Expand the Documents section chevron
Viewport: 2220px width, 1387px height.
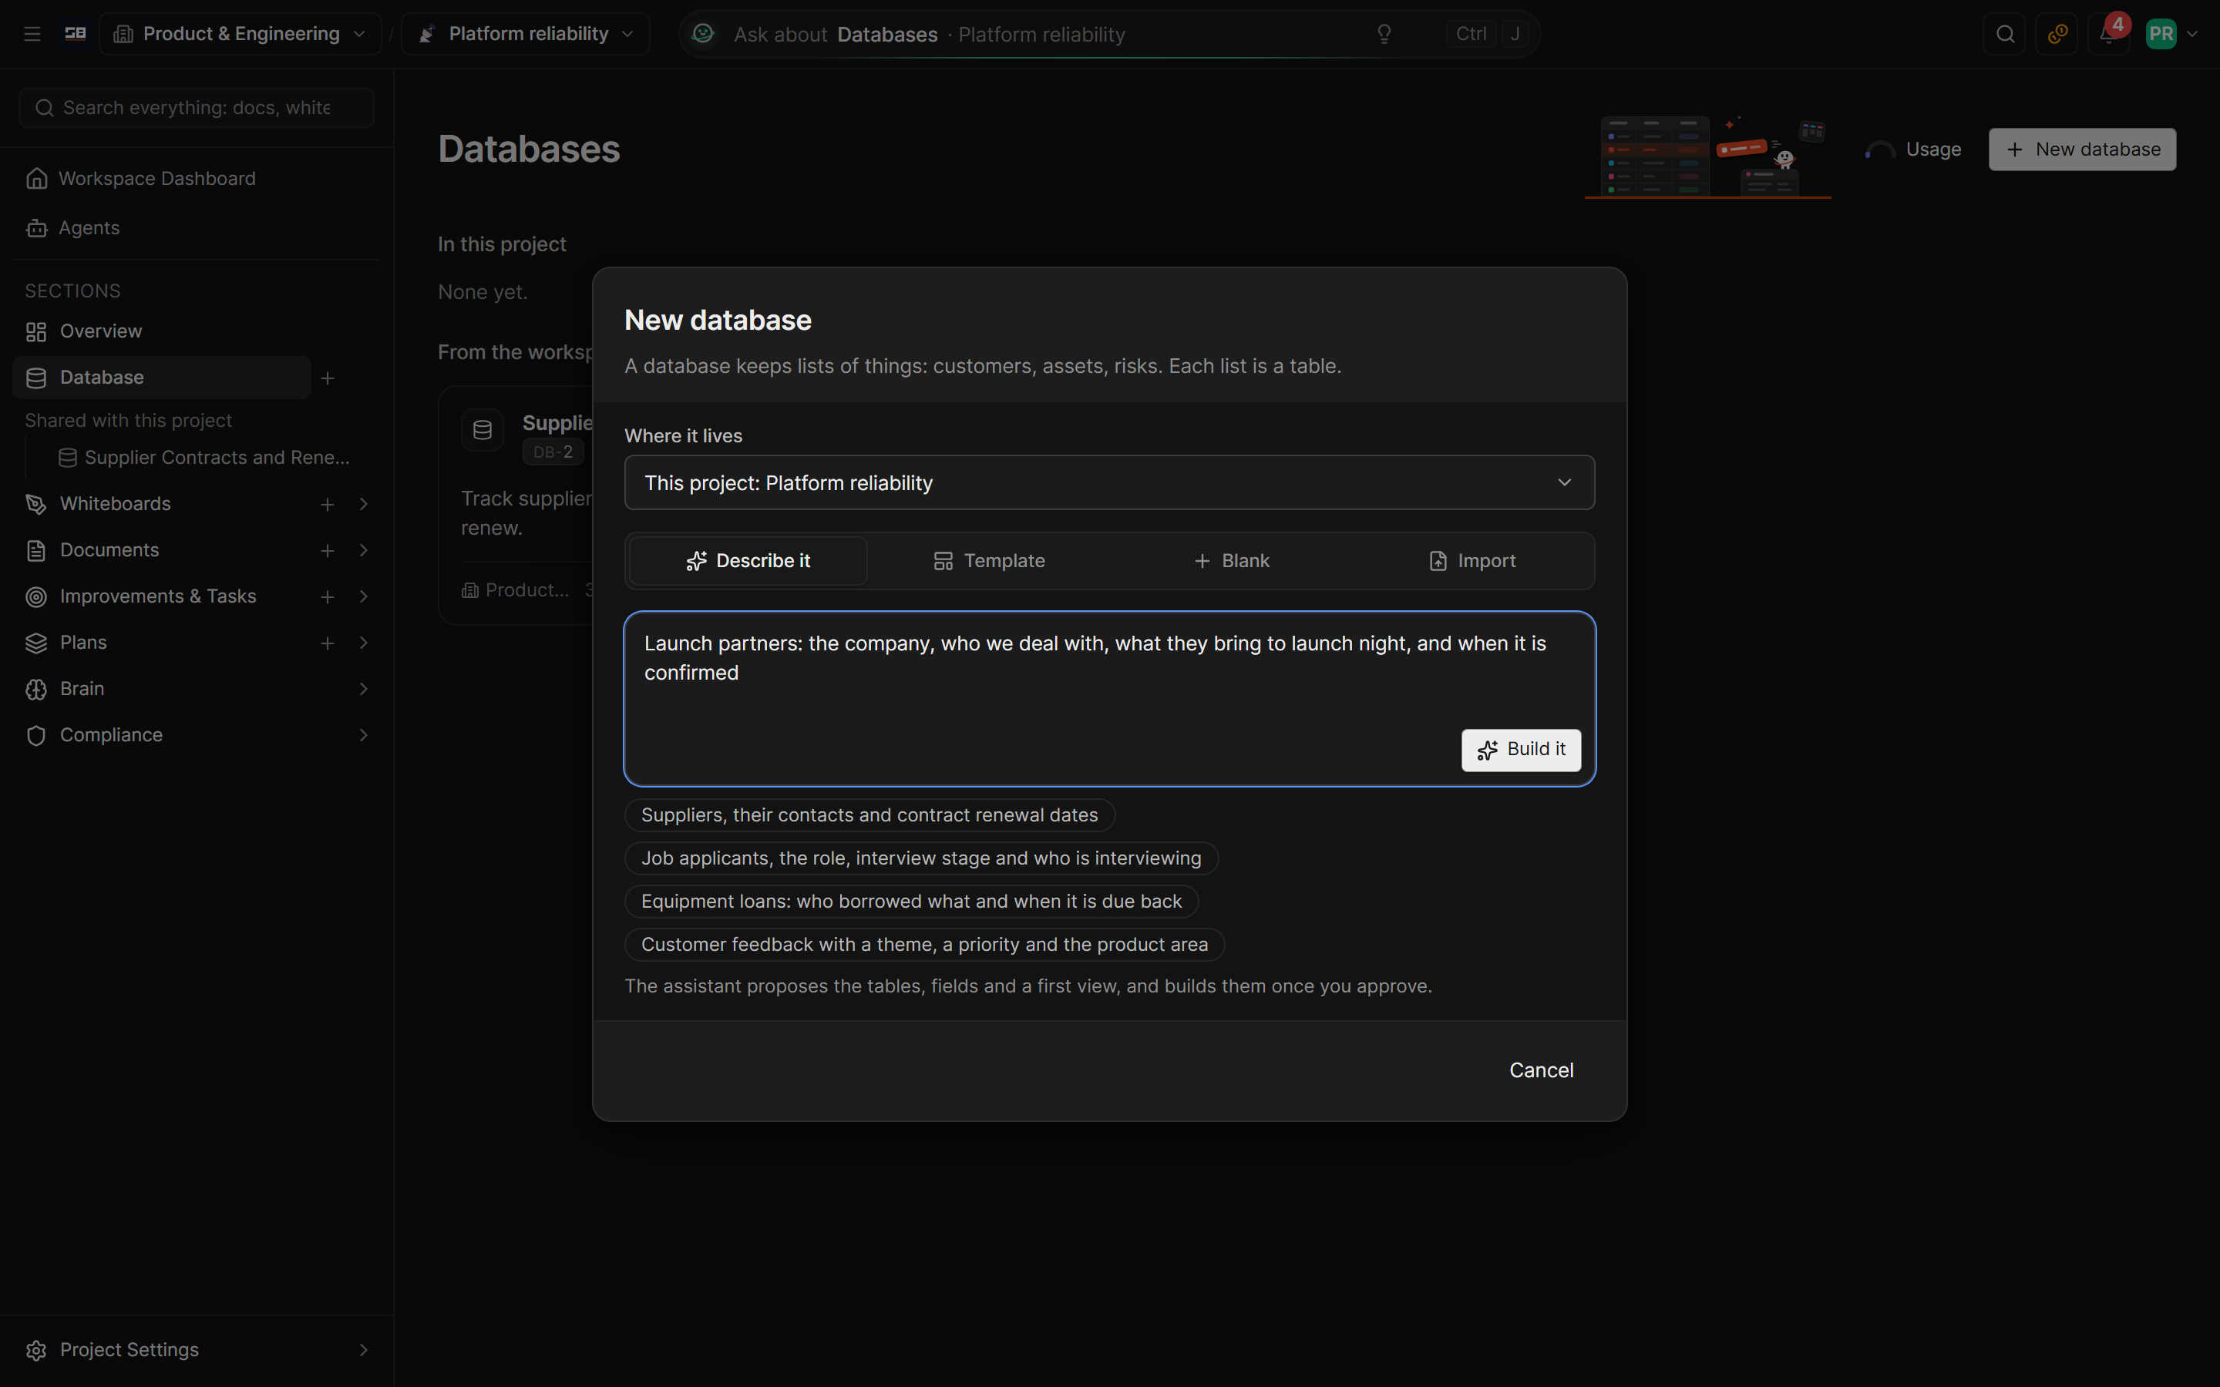pyautogui.click(x=364, y=550)
